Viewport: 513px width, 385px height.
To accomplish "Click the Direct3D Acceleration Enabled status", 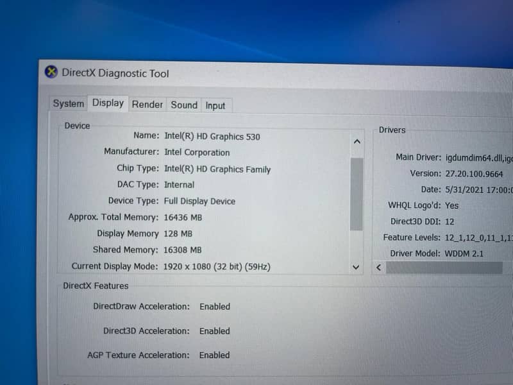I will [214, 331].
